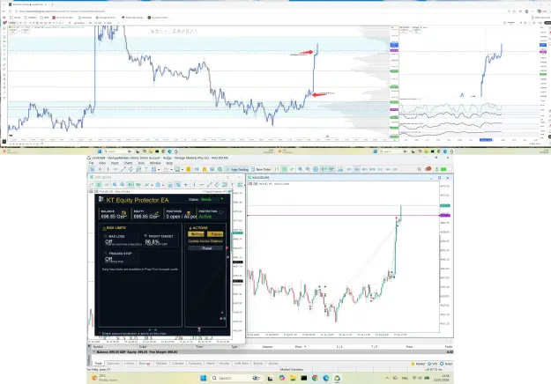Click the Zoom Out magnifier in main toolbar
551x384 pixels.
308,169
